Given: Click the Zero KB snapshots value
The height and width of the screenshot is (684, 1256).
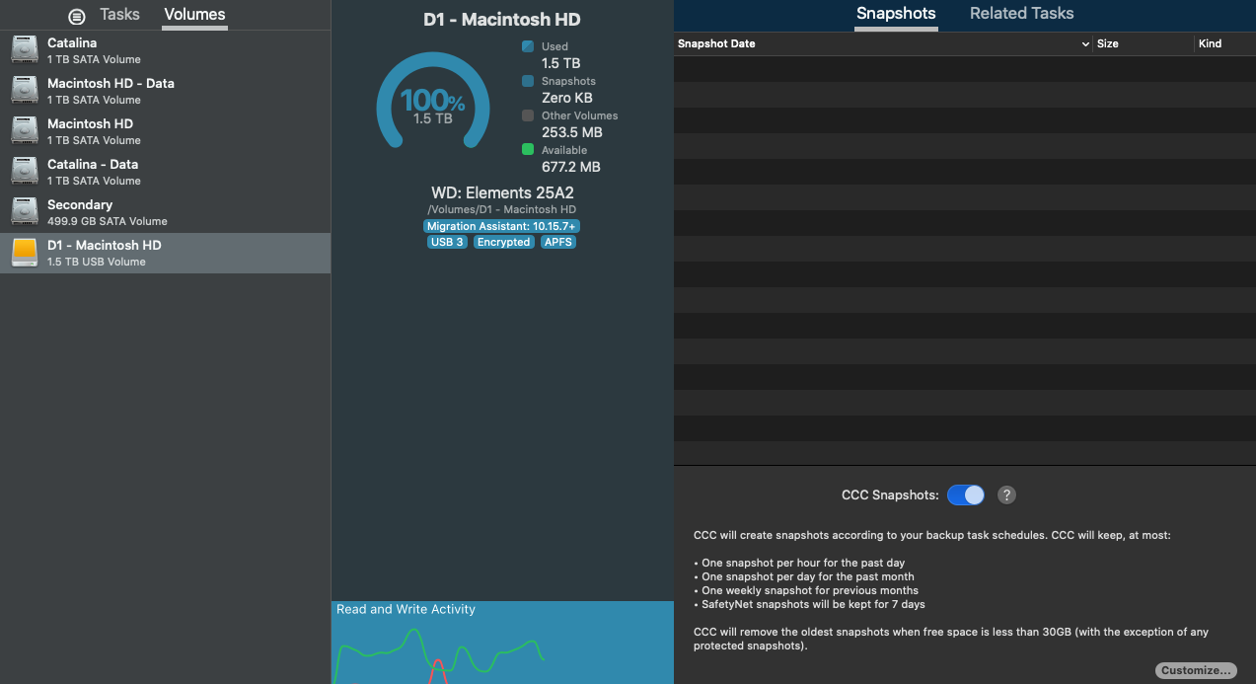Looking at the screenshot, I should pyautogui.click(x=567, y=98).
